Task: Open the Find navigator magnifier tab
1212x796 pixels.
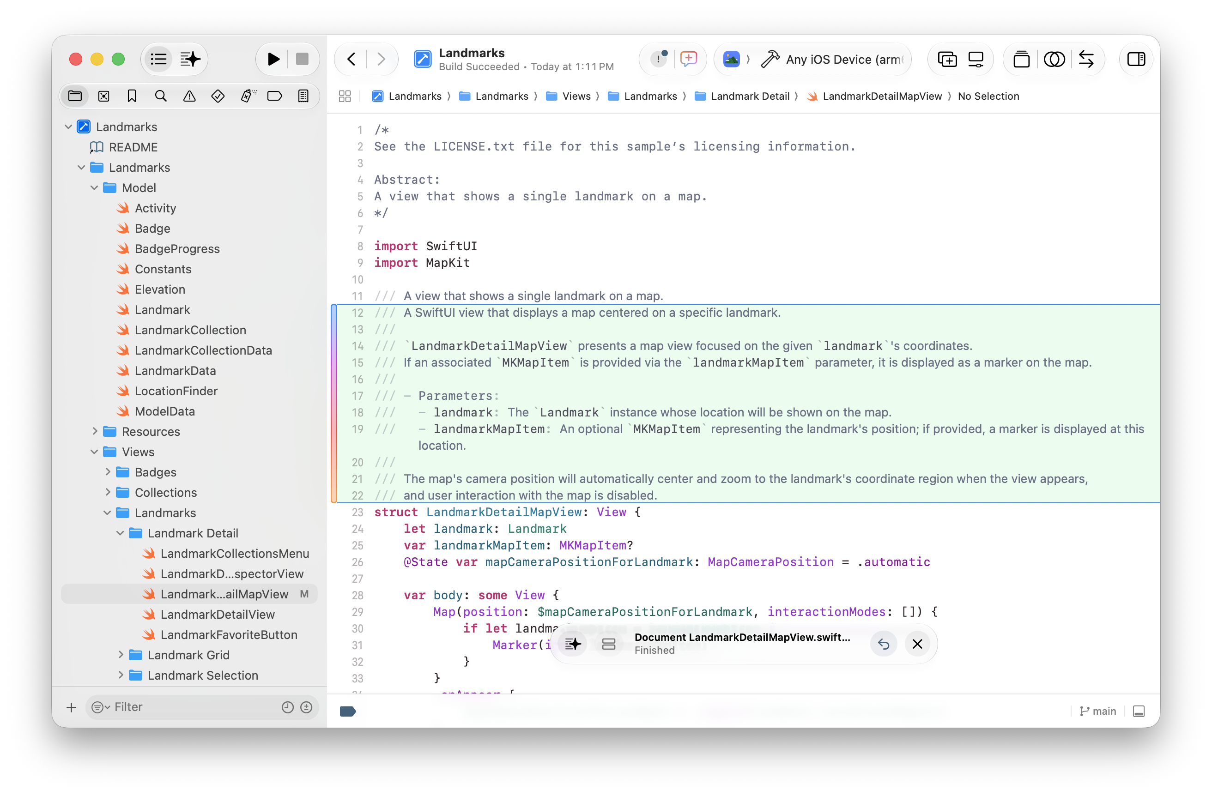Action: (x=160, y=96)
